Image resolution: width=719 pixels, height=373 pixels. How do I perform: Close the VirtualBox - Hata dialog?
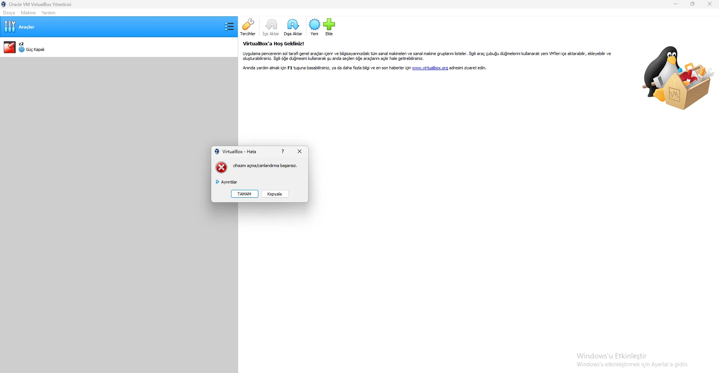(300, 151)
